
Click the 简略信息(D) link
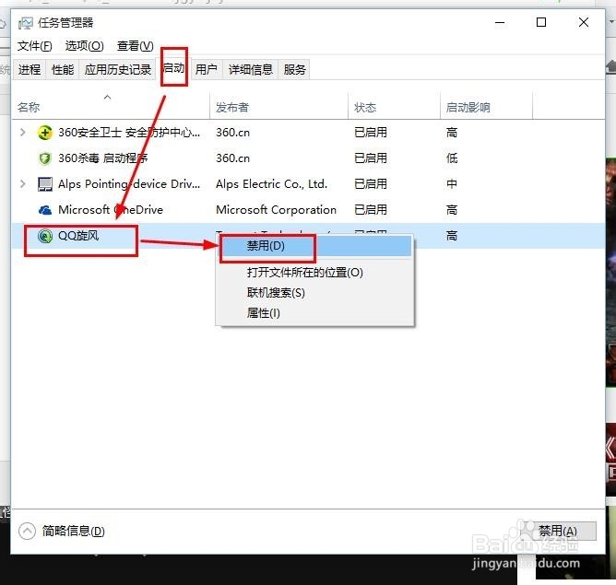[x=74, y=532]
